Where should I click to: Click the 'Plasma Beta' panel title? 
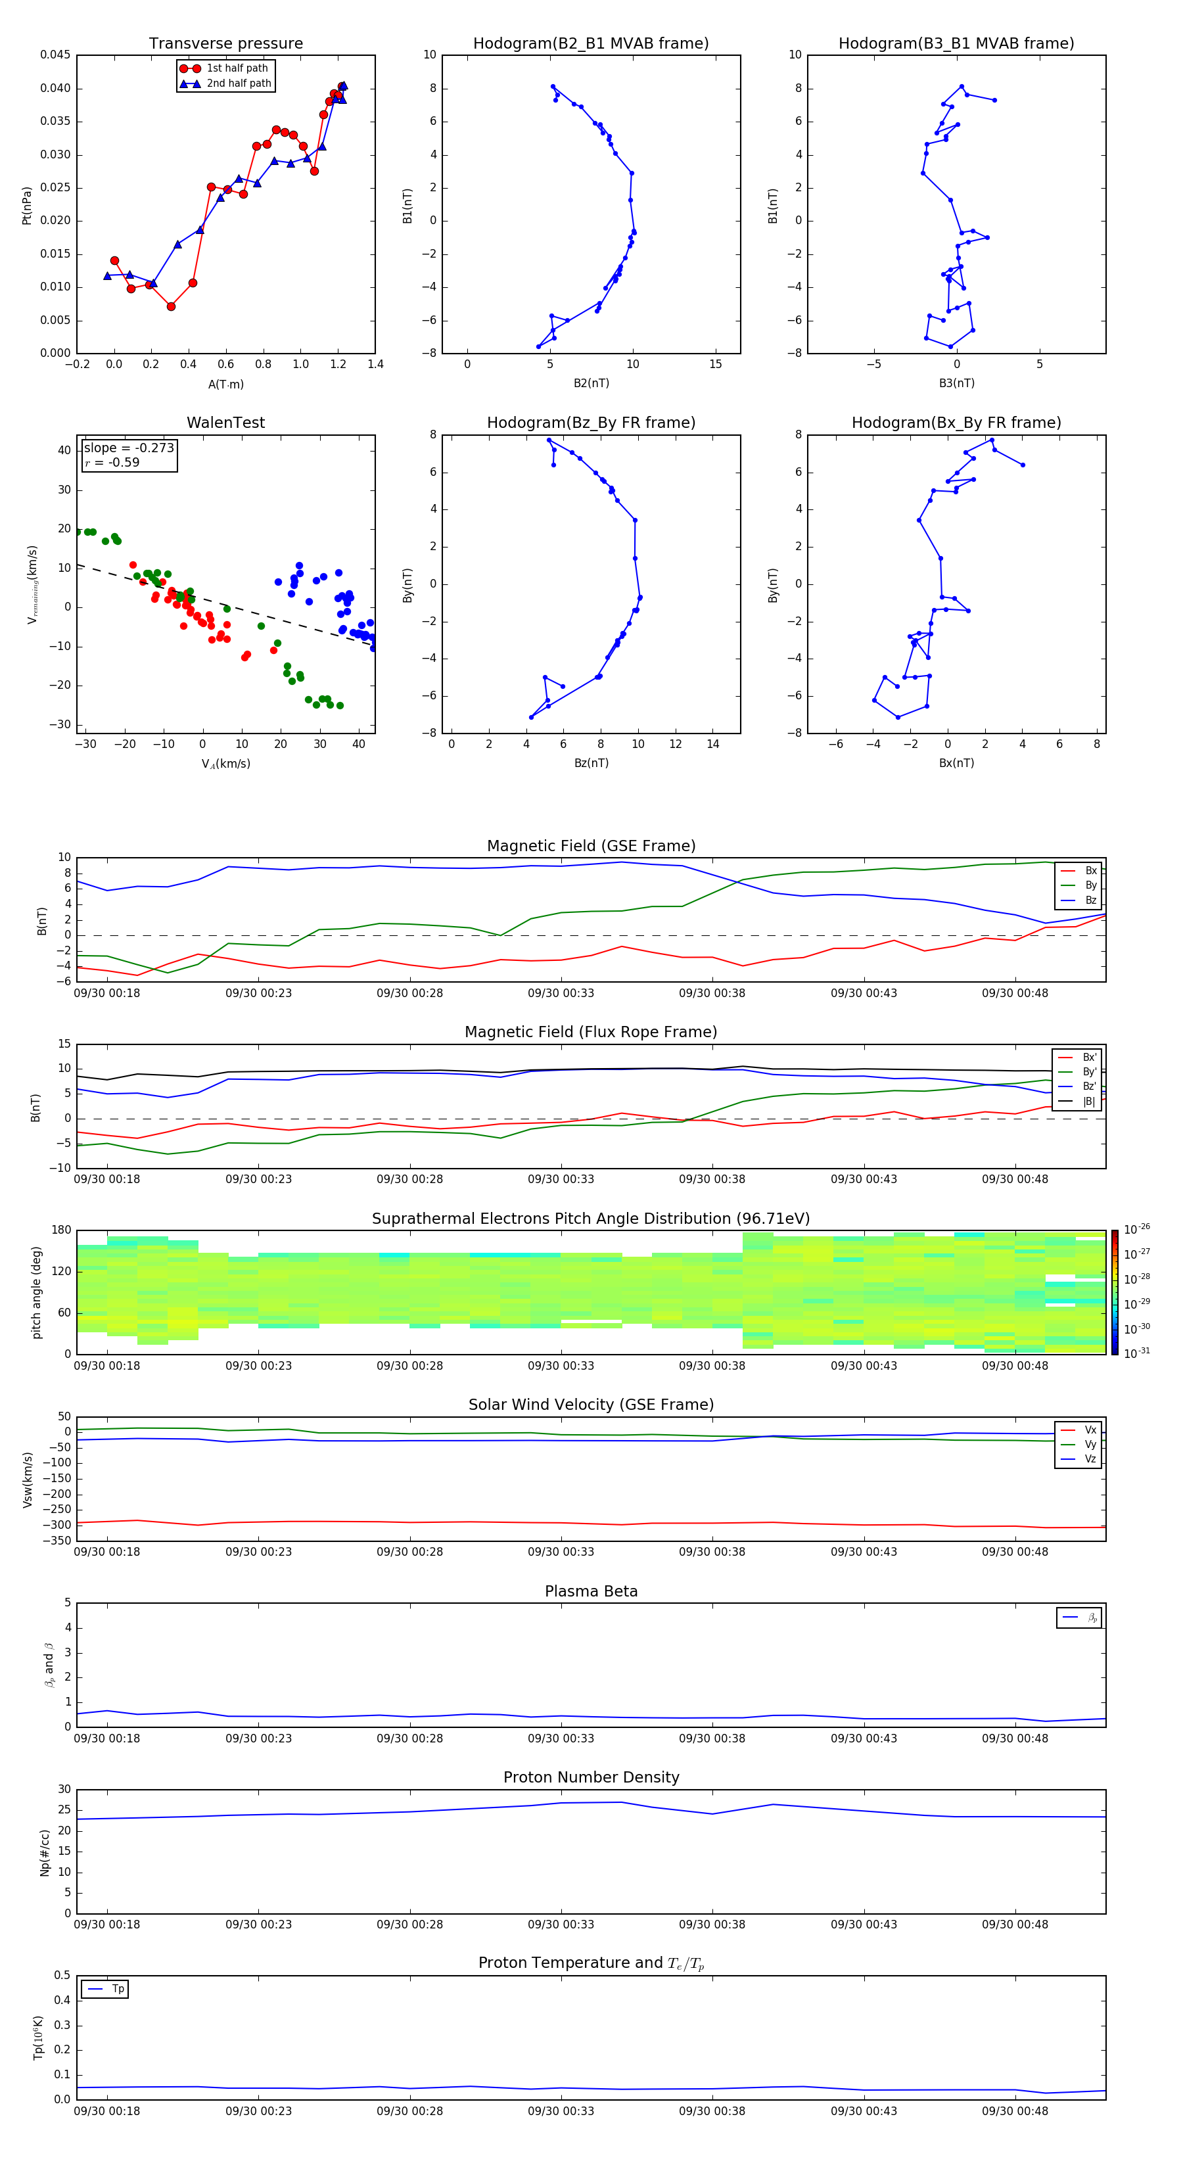(591, 1591)
